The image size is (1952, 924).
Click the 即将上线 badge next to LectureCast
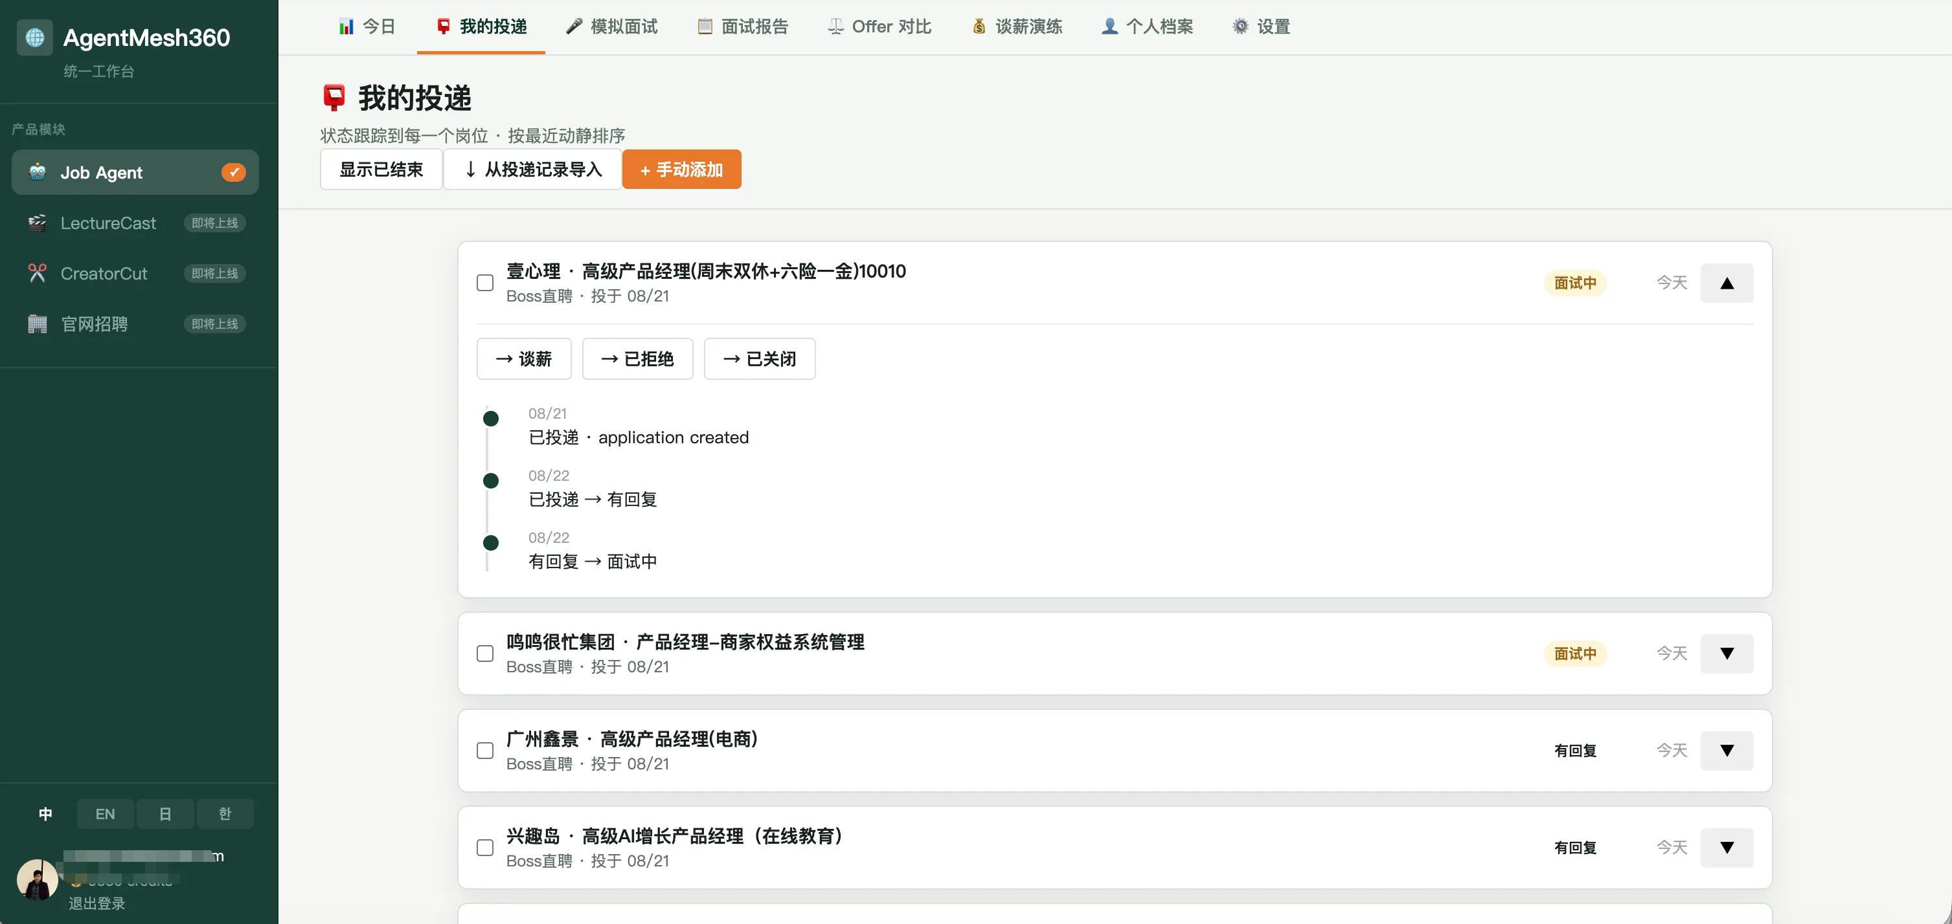(214, 223)
